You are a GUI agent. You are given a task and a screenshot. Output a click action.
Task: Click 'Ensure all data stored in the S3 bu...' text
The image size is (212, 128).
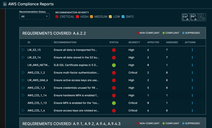click(76, 58)
